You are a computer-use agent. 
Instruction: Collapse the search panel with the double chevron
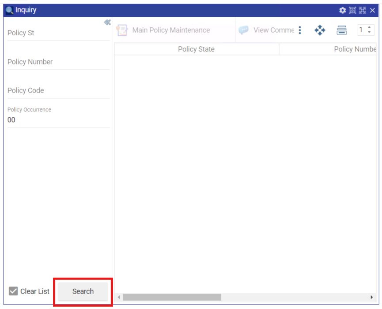coord(107,22)
